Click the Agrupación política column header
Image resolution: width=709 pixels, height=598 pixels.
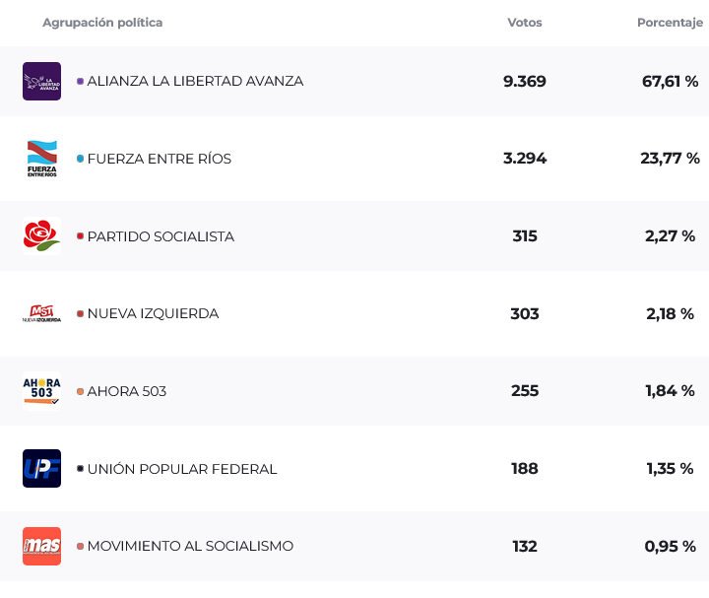tap(102, 23)
